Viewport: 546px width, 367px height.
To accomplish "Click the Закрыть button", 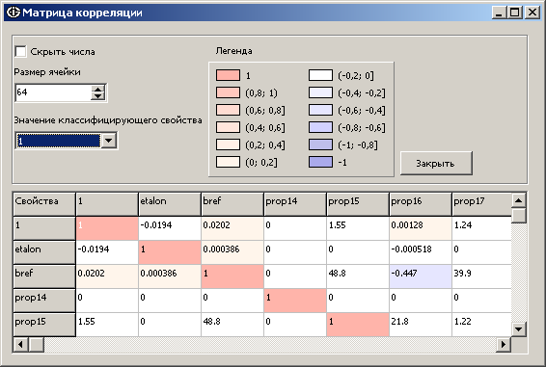I will (436, 163).
